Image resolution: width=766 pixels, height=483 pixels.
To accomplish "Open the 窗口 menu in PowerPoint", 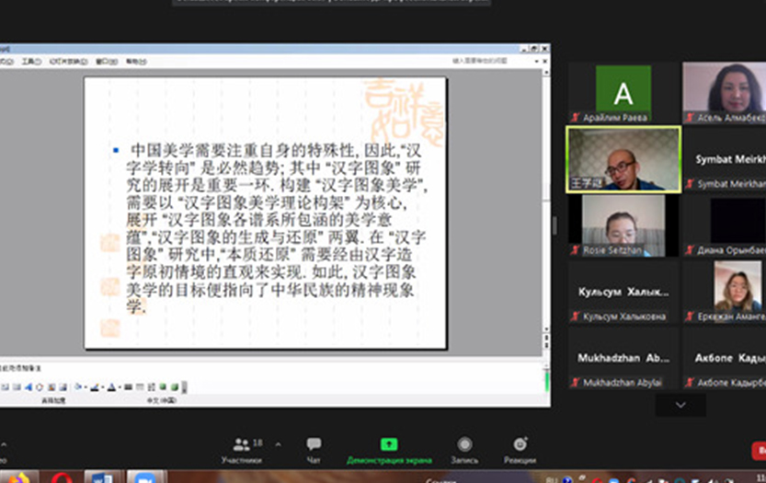I will click(x=104, y=62).
